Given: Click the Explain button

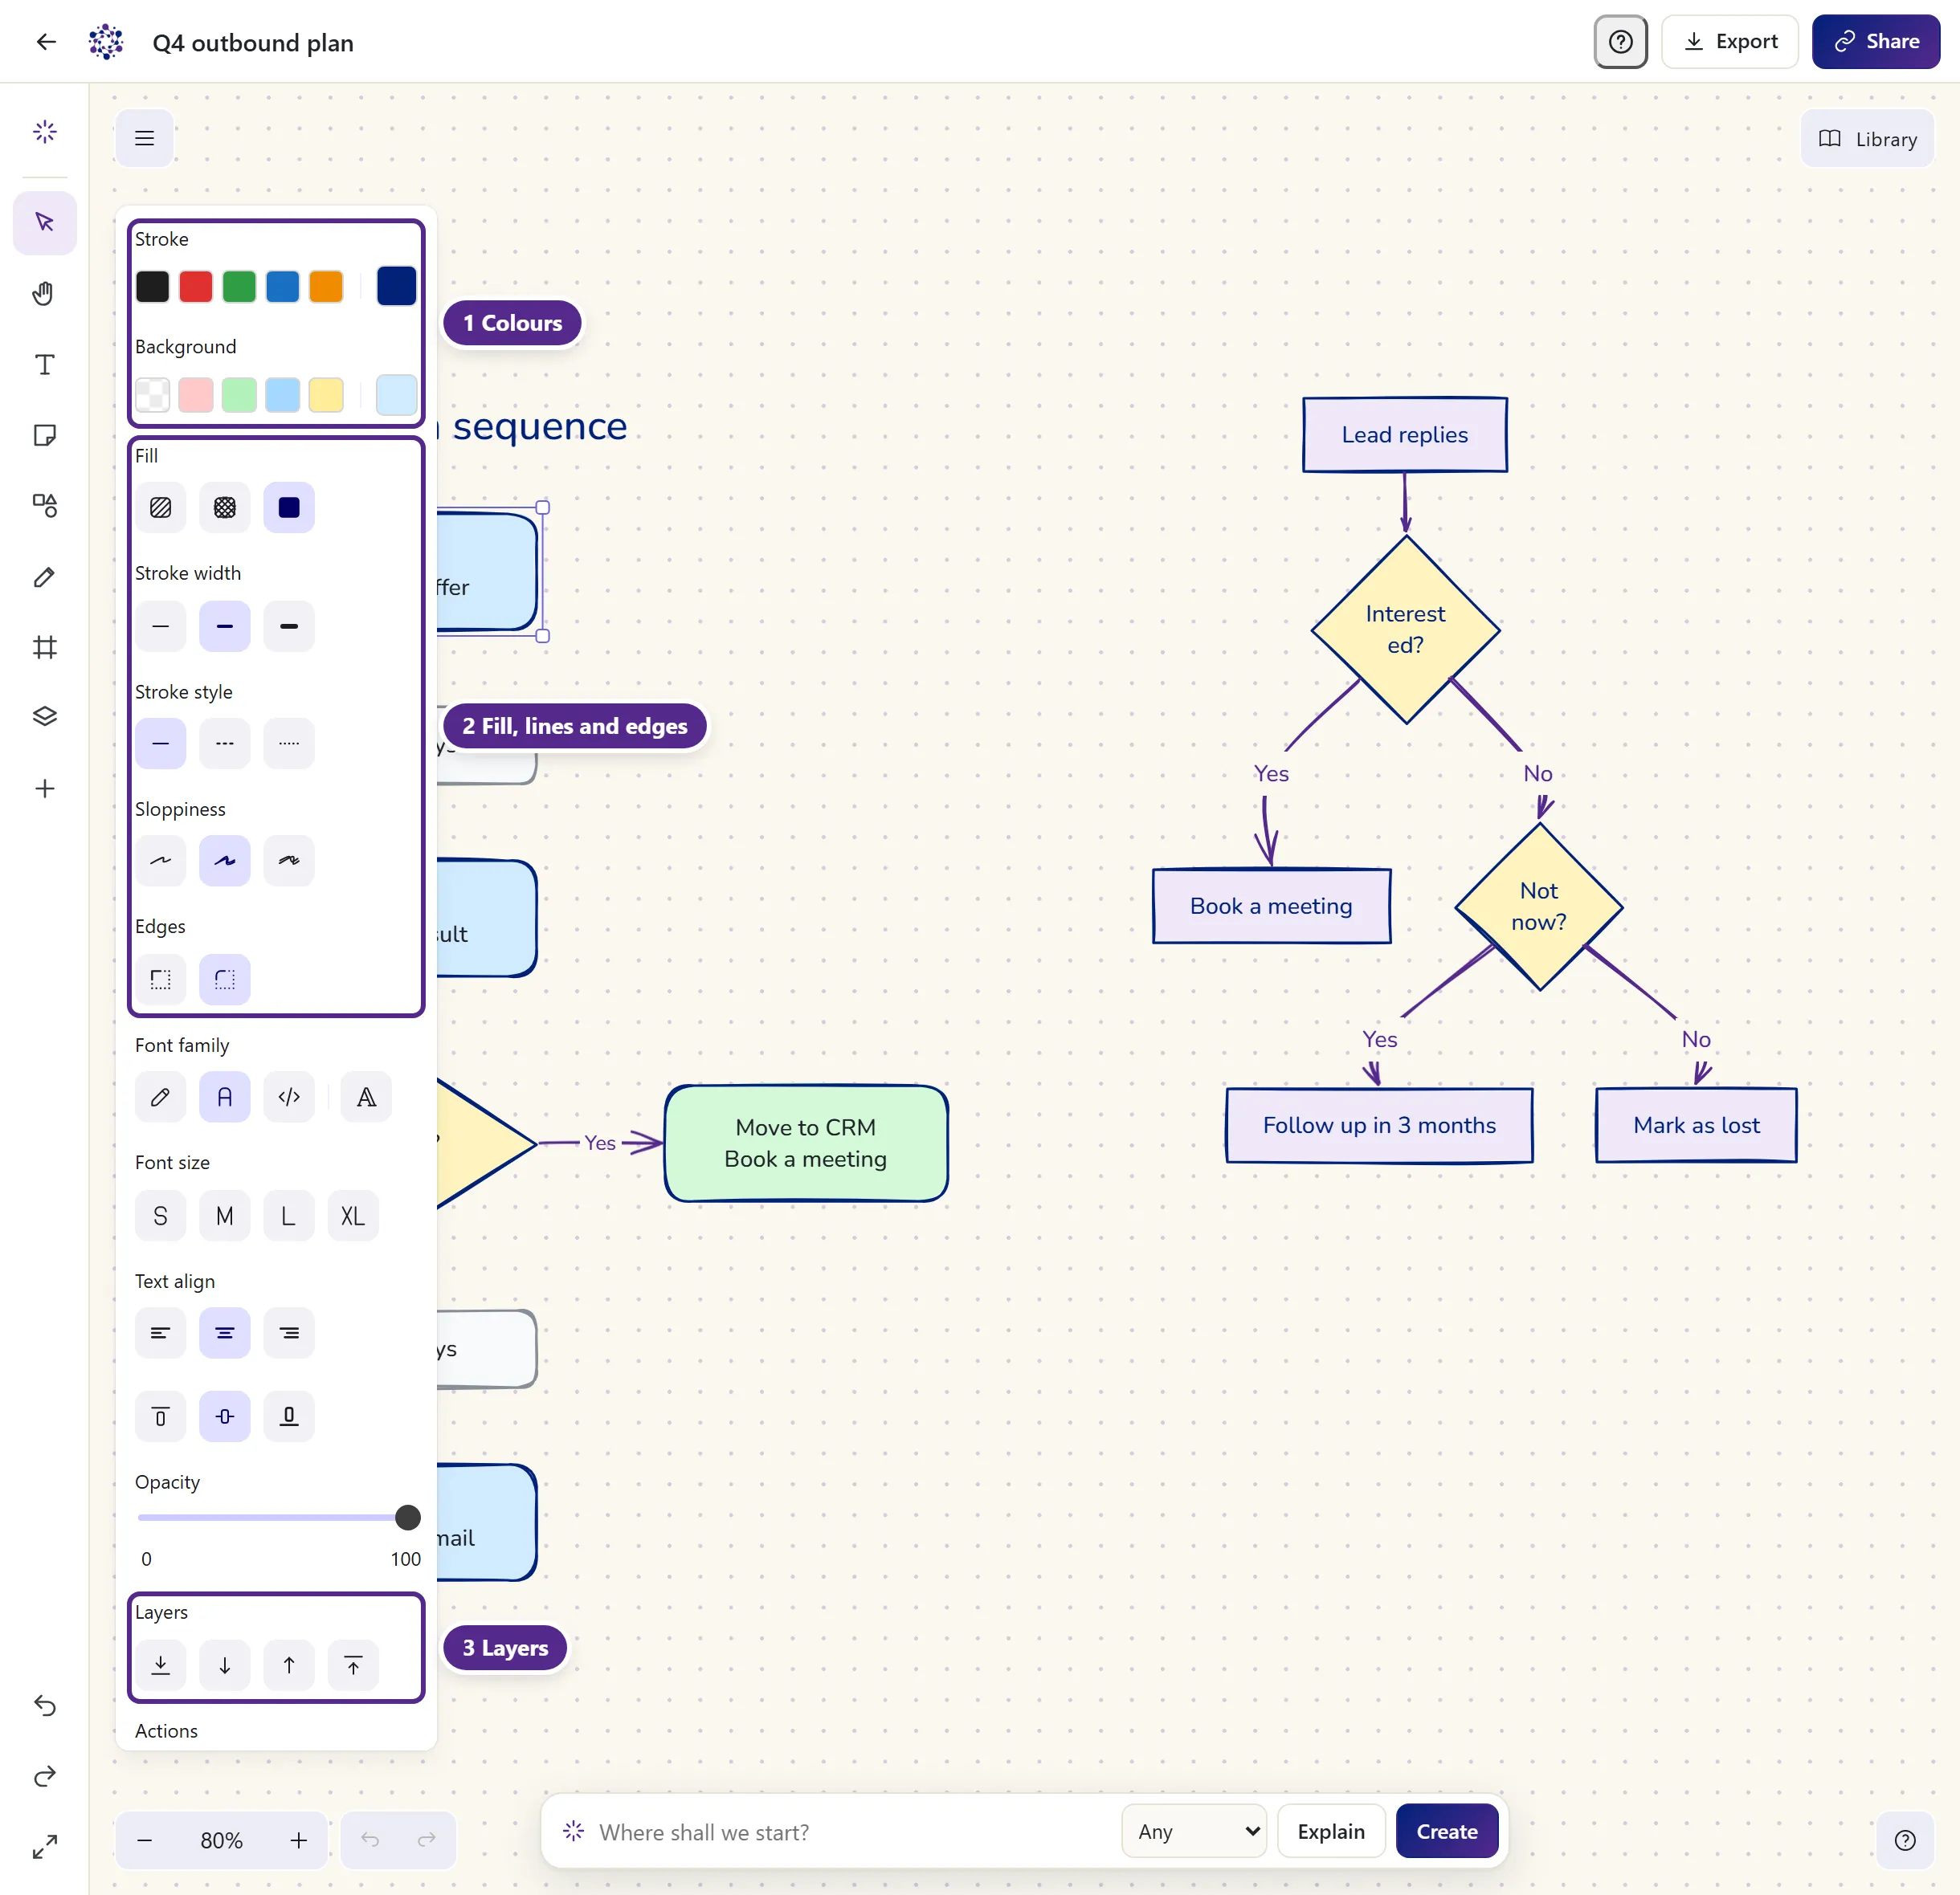Looking at the screenshot, I should tap(1330, 1831).
